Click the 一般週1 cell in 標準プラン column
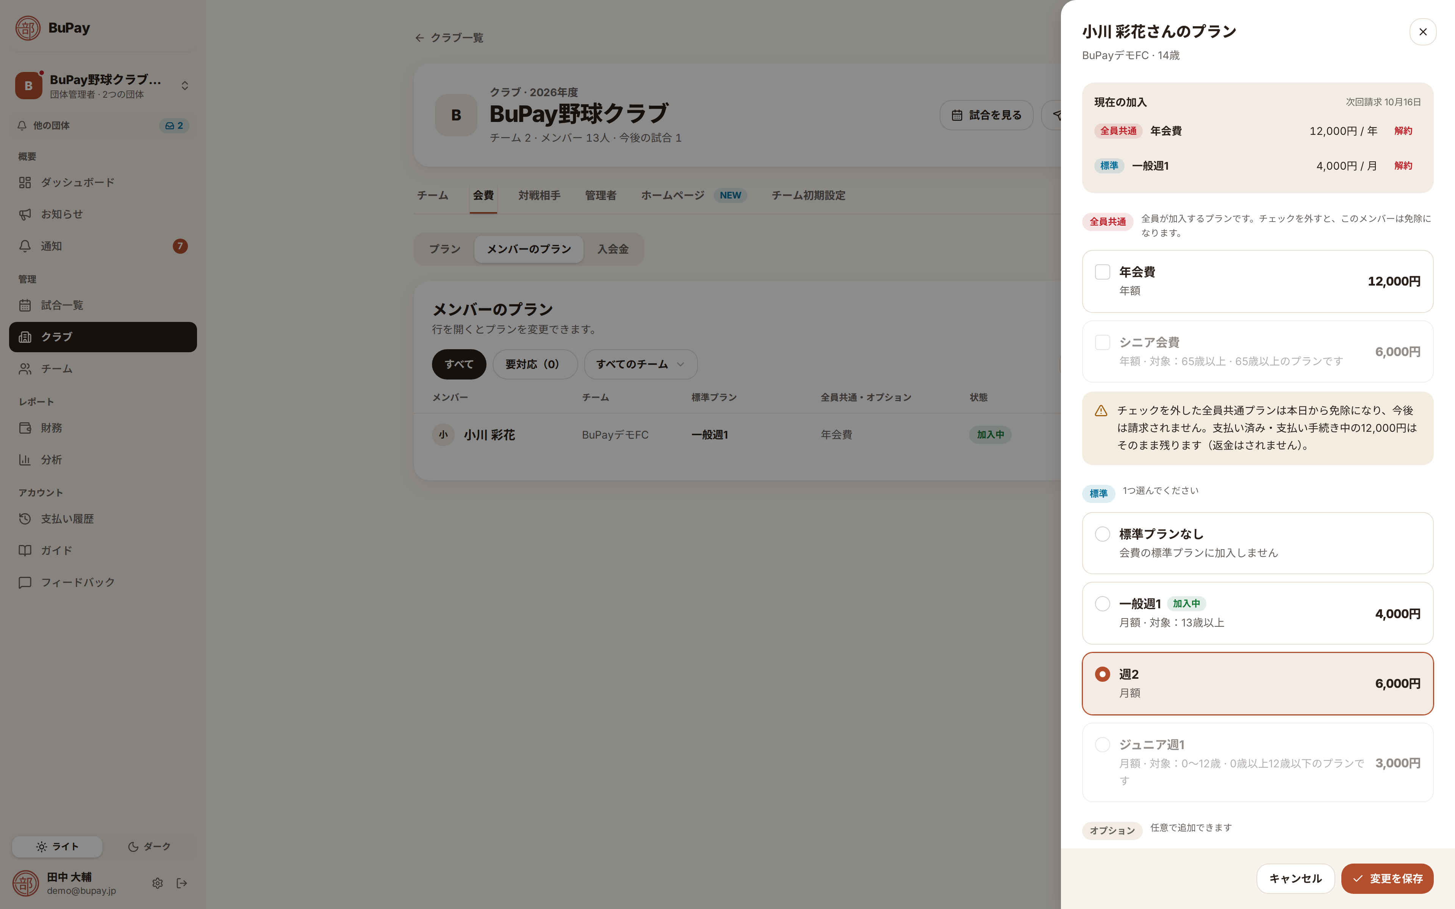 (709, 435)
